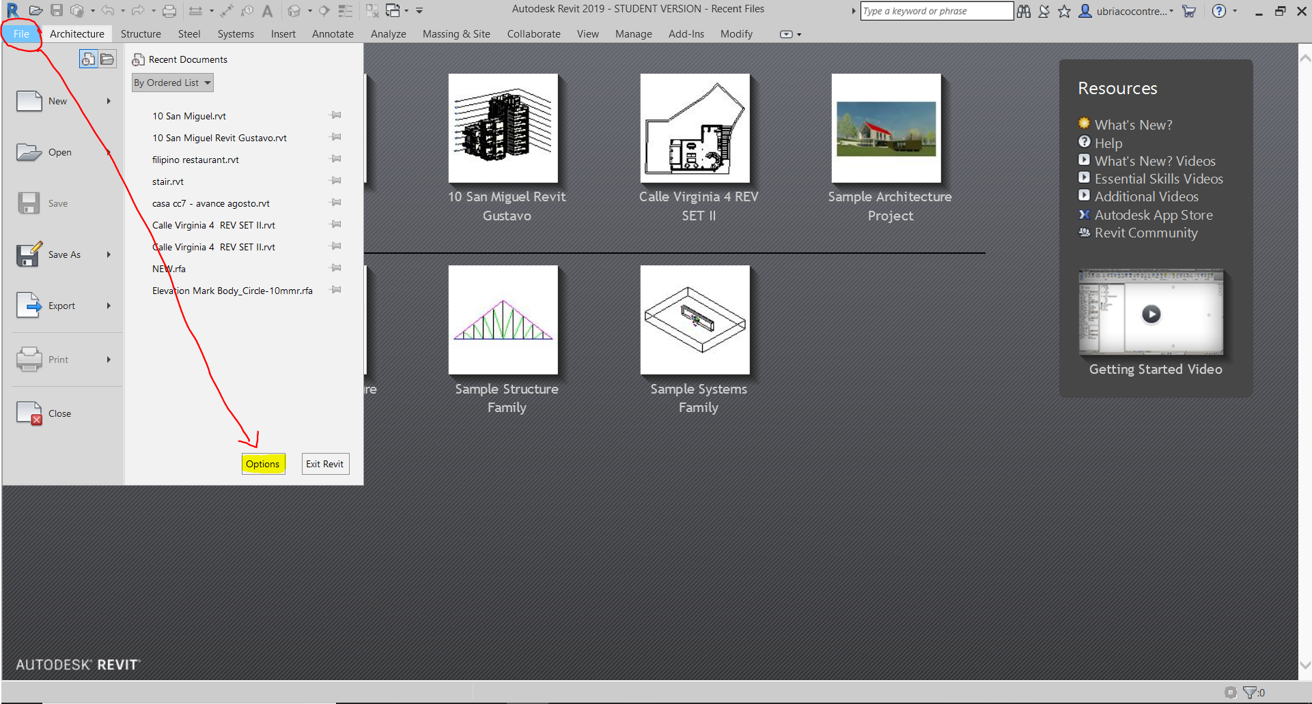Open the Customize Quick Access Toolbar dropdown
This screenshot has width=1312, height=704.
pos(419,11)
